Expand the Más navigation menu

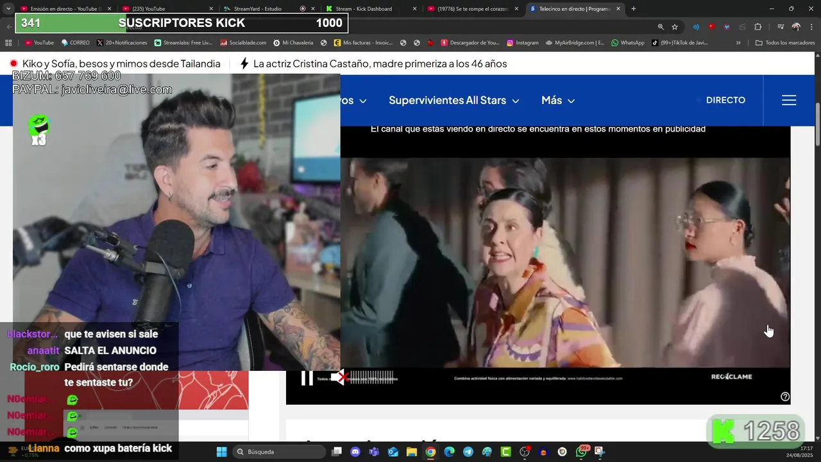click(558, 100)
